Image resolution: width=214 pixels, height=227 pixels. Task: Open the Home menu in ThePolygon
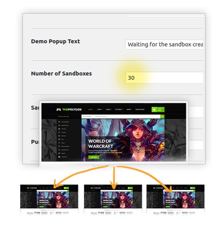91,109
